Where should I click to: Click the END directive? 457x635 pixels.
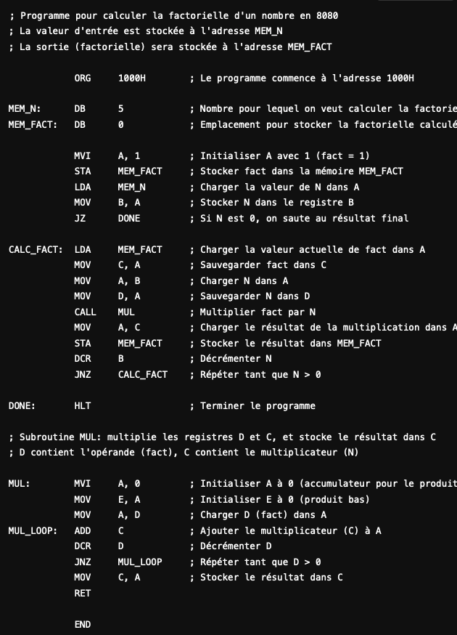(82, 624)
